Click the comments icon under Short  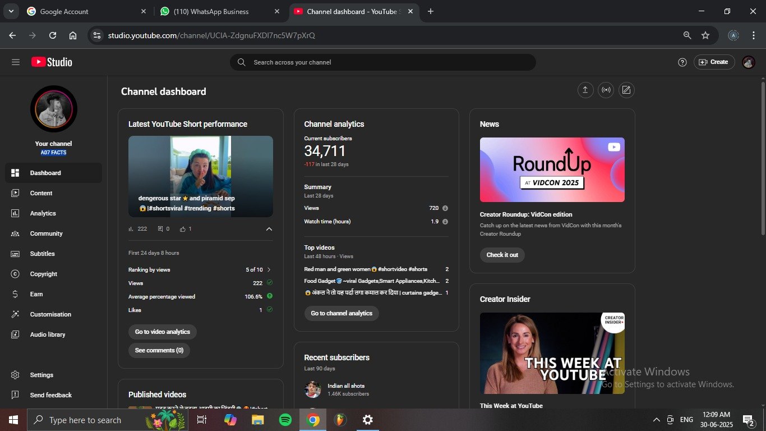[161, 229]
